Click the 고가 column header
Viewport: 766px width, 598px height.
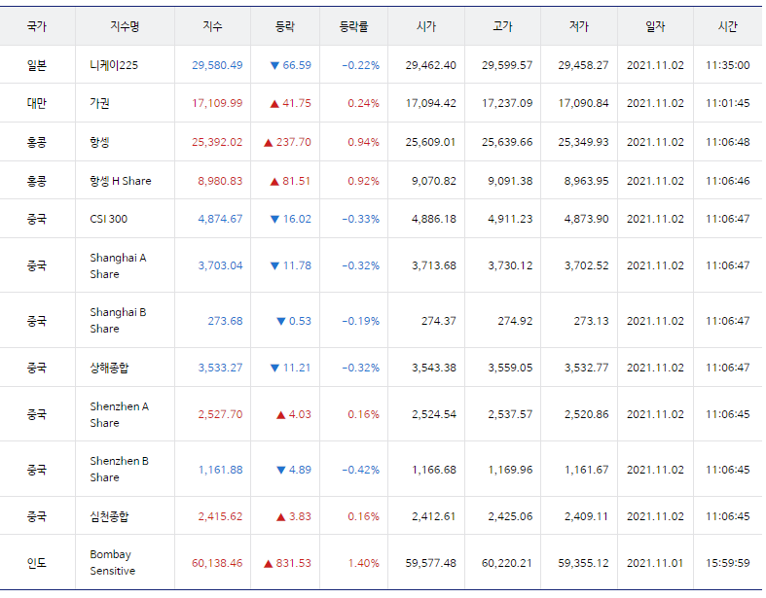[502, 26]
